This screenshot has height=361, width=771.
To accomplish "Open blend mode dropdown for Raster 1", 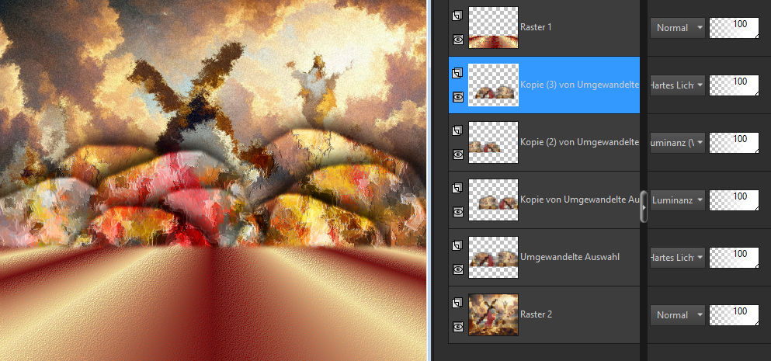I will 677,28.
